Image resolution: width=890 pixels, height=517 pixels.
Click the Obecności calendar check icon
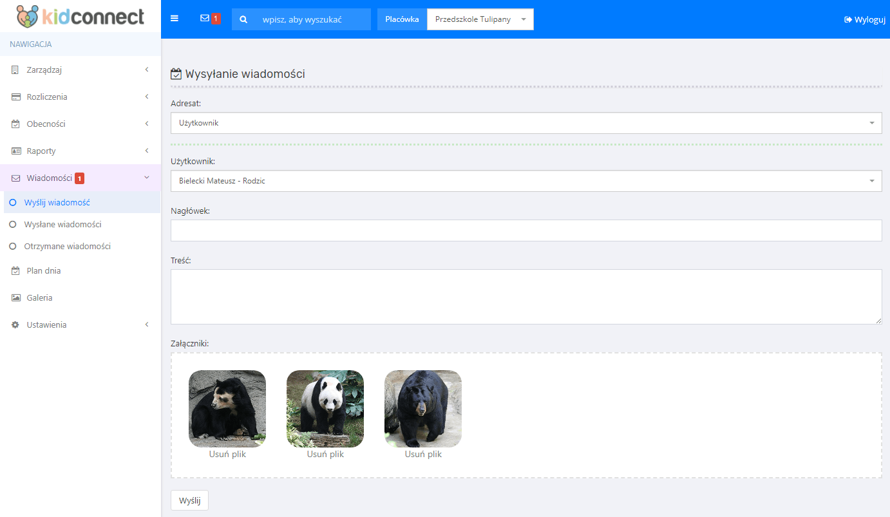pyautogui.click(x=16, y=124)
